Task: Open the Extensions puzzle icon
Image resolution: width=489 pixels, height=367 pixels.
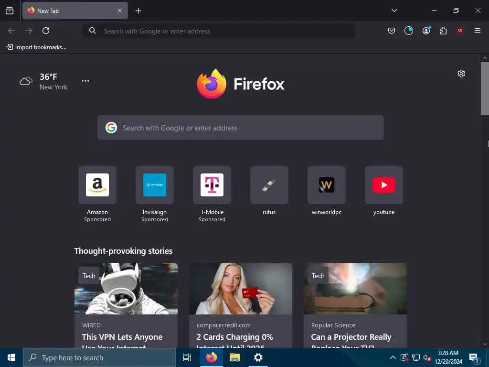Action: click(x=443, y=31)
